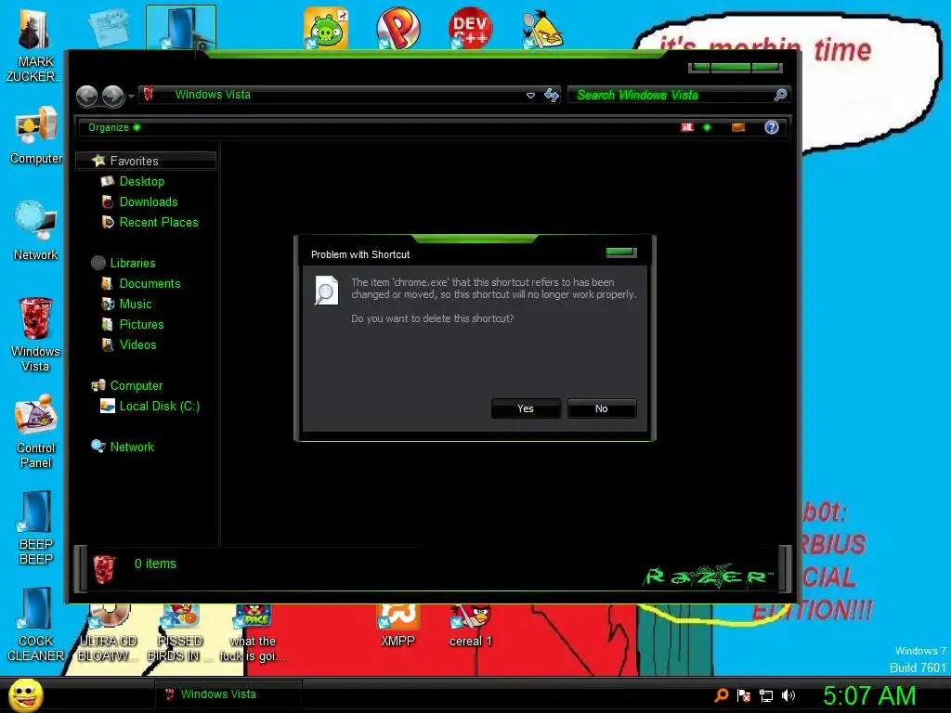Screen dimensions: 951x713
Task: Click the smiley face Start button
Action: pyautogui.click(x=26, y=694)
